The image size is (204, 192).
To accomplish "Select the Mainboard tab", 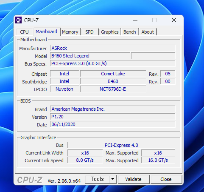I will pos(46,32).
